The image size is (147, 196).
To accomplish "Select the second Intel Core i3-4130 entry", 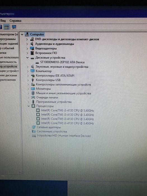I will pyautogui.click(x=67, y=115).
